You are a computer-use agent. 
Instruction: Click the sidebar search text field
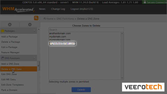17,18
